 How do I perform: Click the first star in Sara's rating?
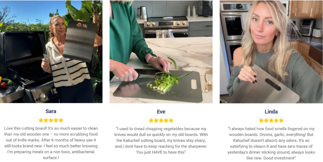41,120
